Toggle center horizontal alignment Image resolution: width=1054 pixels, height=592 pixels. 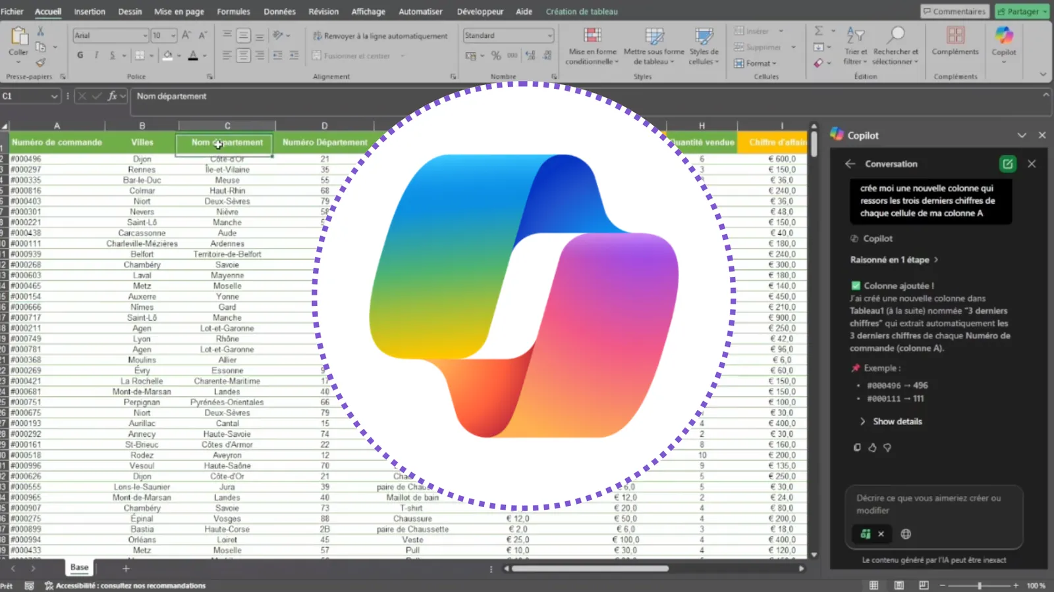(x=243, y=55)
